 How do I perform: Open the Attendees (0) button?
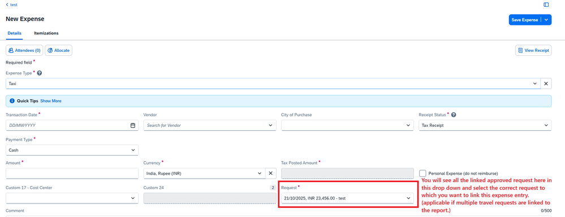pos(24,51)
